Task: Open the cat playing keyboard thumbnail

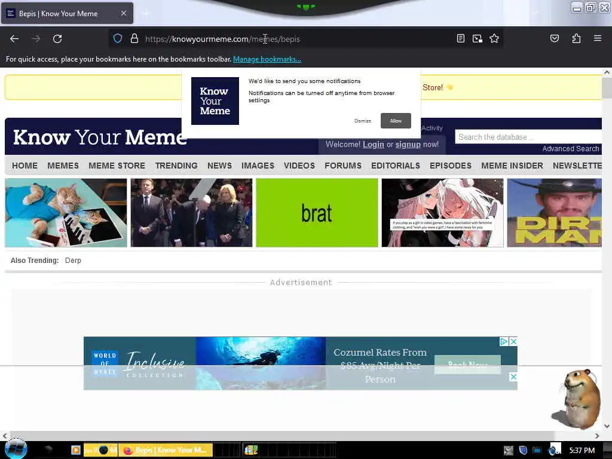Action: click(66, 213)
